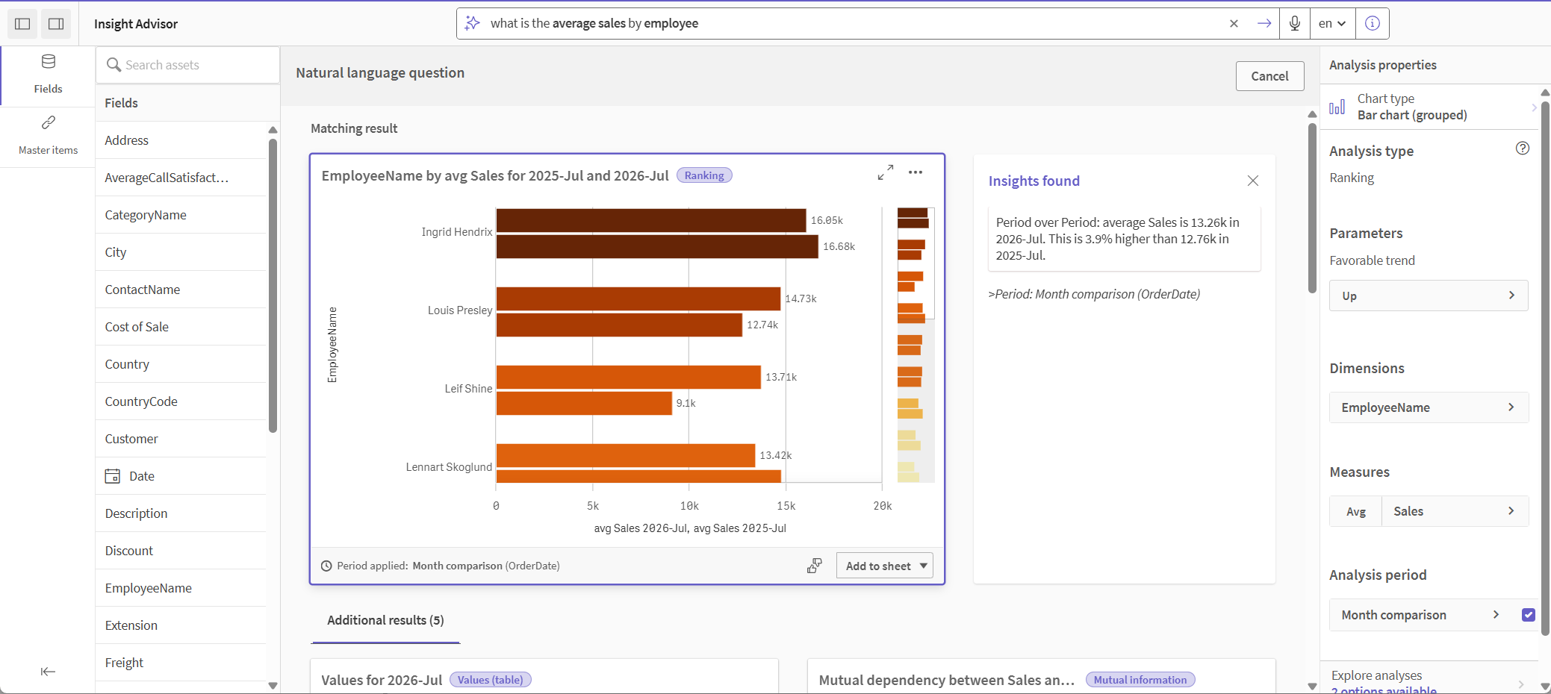Cancel the natural language question
Viewport: 1551px width, 694px height.
coord(1269,76)
